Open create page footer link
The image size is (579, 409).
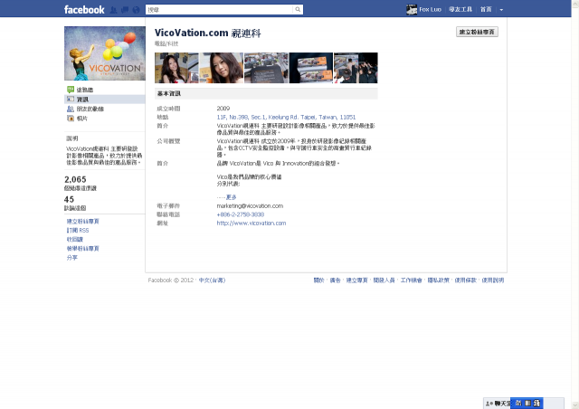[356, 280]
